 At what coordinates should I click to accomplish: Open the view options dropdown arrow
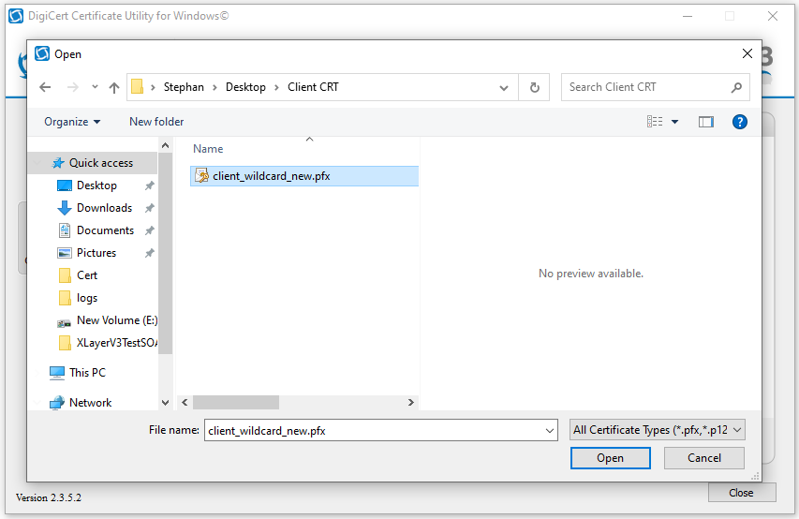(x=674, y=122)
